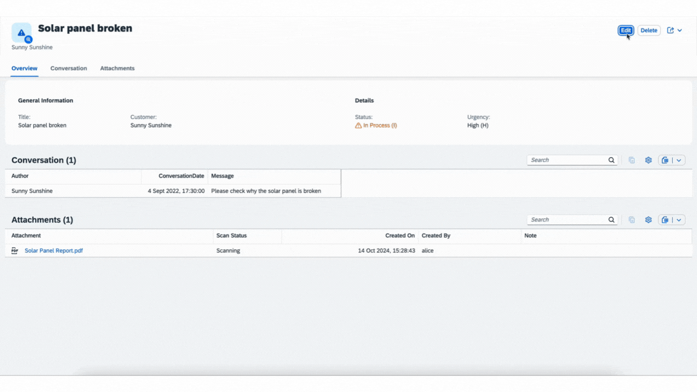Image resolution: width=697 pixels, height=392 pixels.
Task: Click the 'In Process (I)' status text
Action: click(x=380, y=125)
